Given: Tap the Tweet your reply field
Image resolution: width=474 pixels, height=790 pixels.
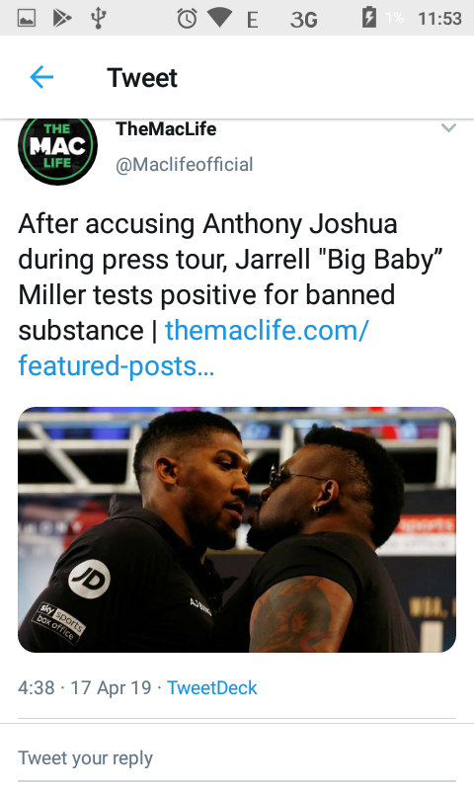Looking at the screenshot, I should 237,758.
